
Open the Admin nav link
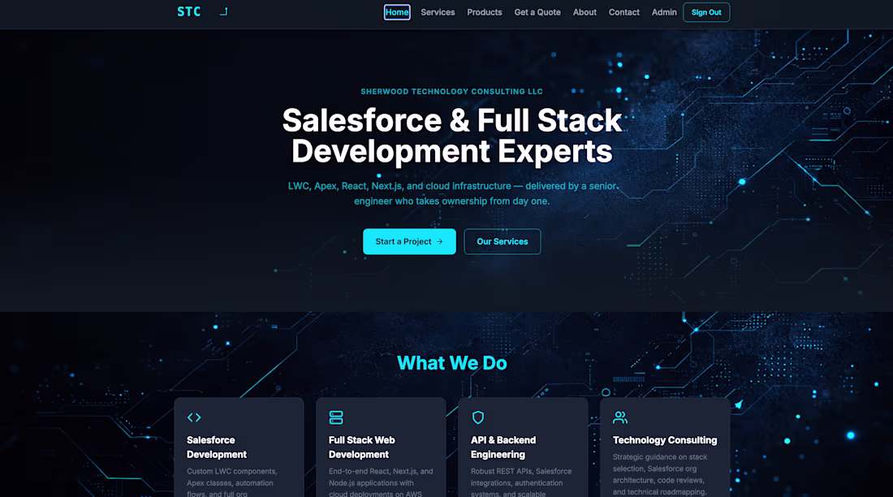coord(664,12)
